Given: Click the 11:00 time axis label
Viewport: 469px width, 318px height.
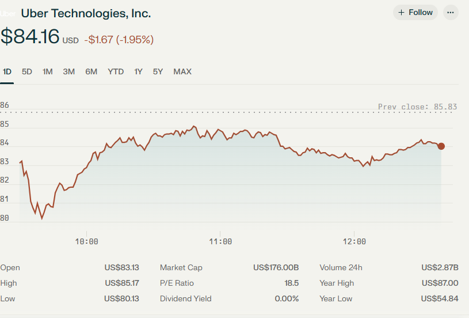Looking at the screenshot, I should point(220,241).
